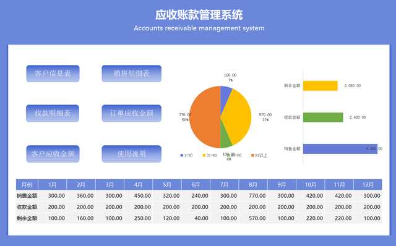The width and height of the screenshot is (396, 246).
Task: Select the 9月 column header
Action: pyautogui.click(x=282, y=185)
